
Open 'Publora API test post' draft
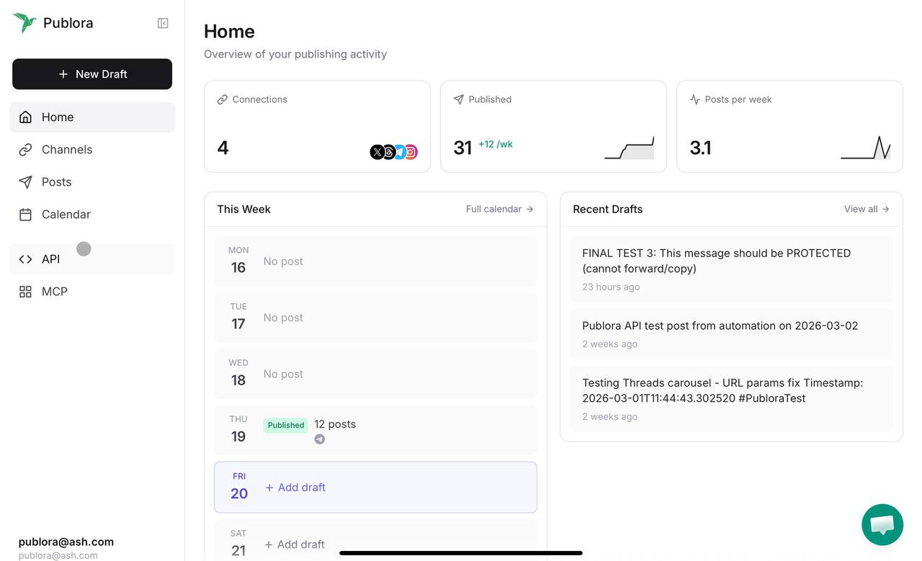pos(731,334)
